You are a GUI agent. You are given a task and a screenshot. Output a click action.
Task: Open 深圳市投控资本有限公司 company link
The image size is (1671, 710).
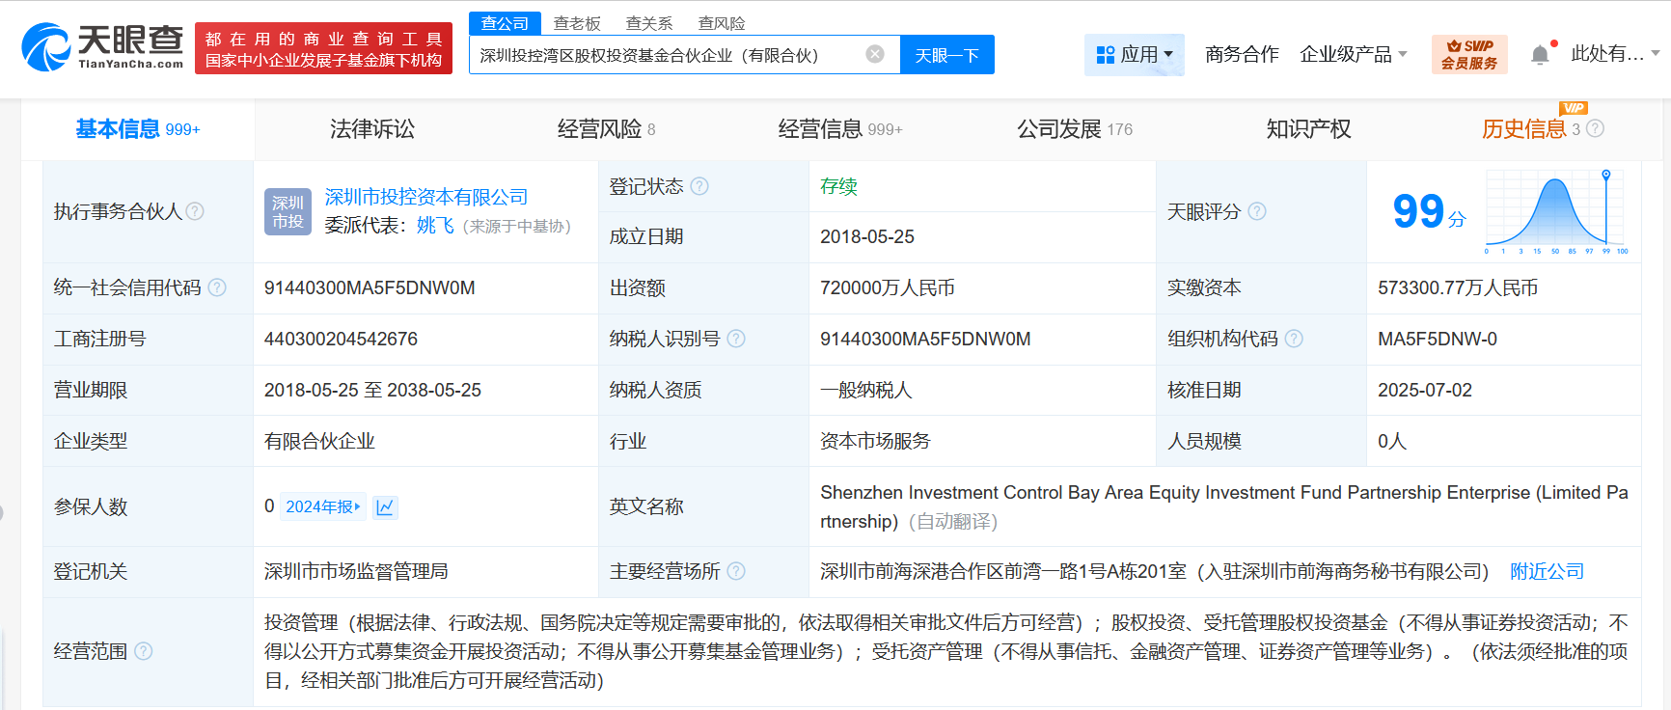pos(425,197)
